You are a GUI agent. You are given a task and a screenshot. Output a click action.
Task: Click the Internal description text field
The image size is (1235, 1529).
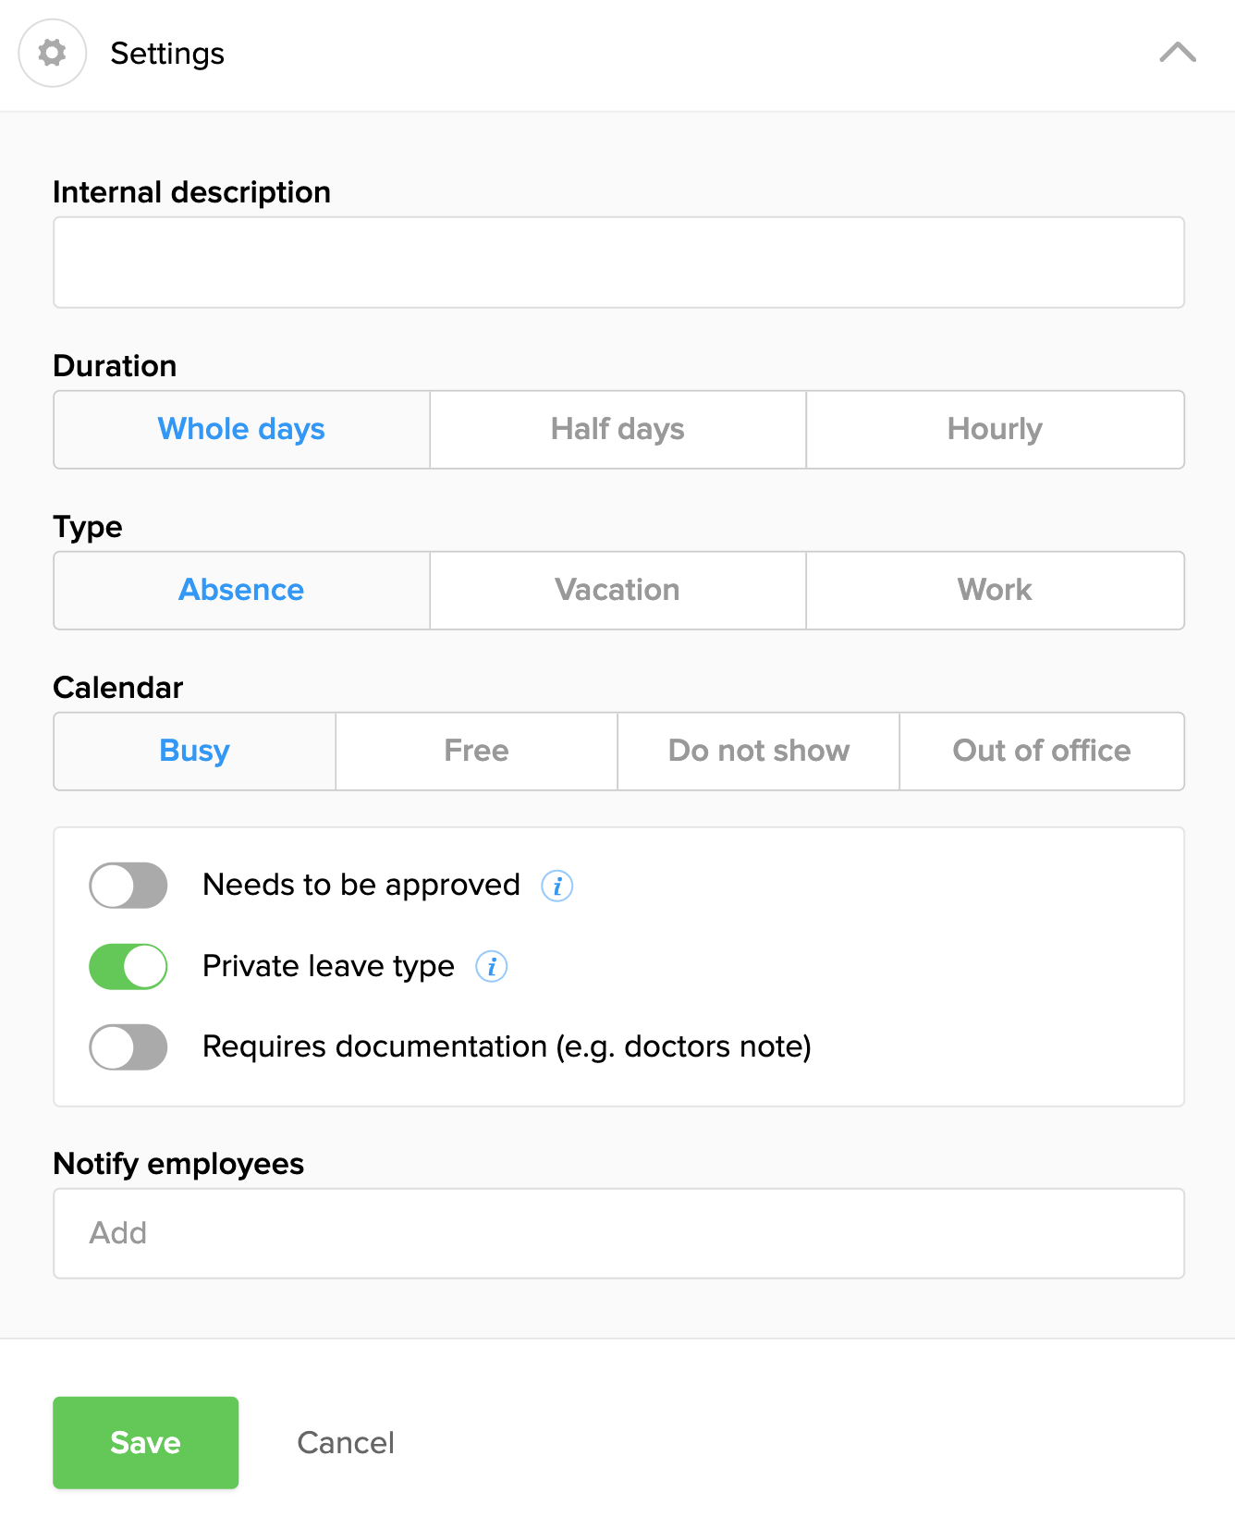pos(618,263)
